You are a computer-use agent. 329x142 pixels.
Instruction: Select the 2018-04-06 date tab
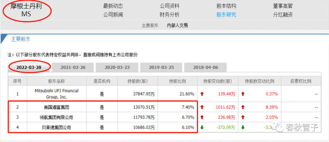pos(205,68)
